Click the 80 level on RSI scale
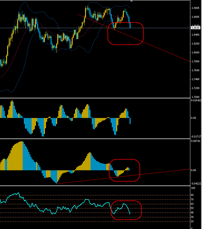202x229 pixels. coord(192,195)
